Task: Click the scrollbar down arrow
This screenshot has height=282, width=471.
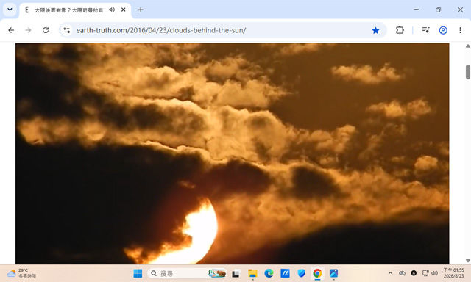Action: 468,261
